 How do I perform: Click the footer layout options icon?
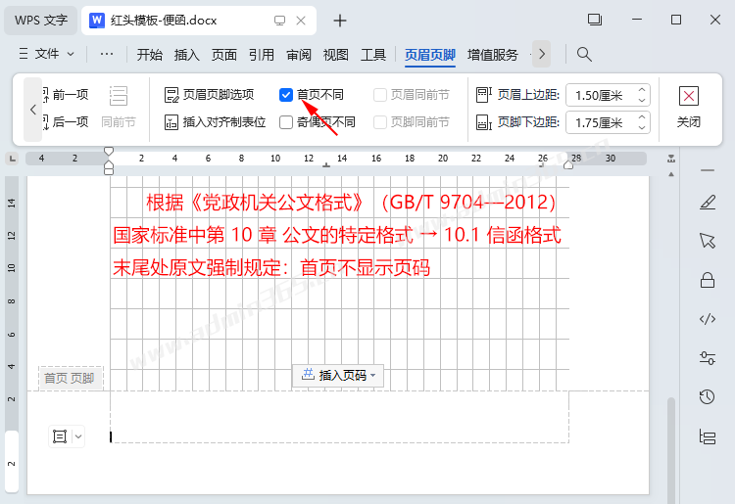(60, 436)
